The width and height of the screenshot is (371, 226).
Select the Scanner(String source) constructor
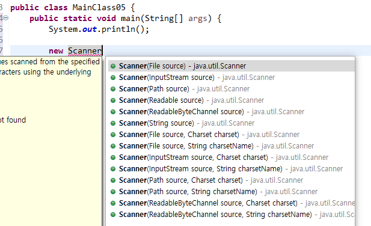(x=231, y=123)
